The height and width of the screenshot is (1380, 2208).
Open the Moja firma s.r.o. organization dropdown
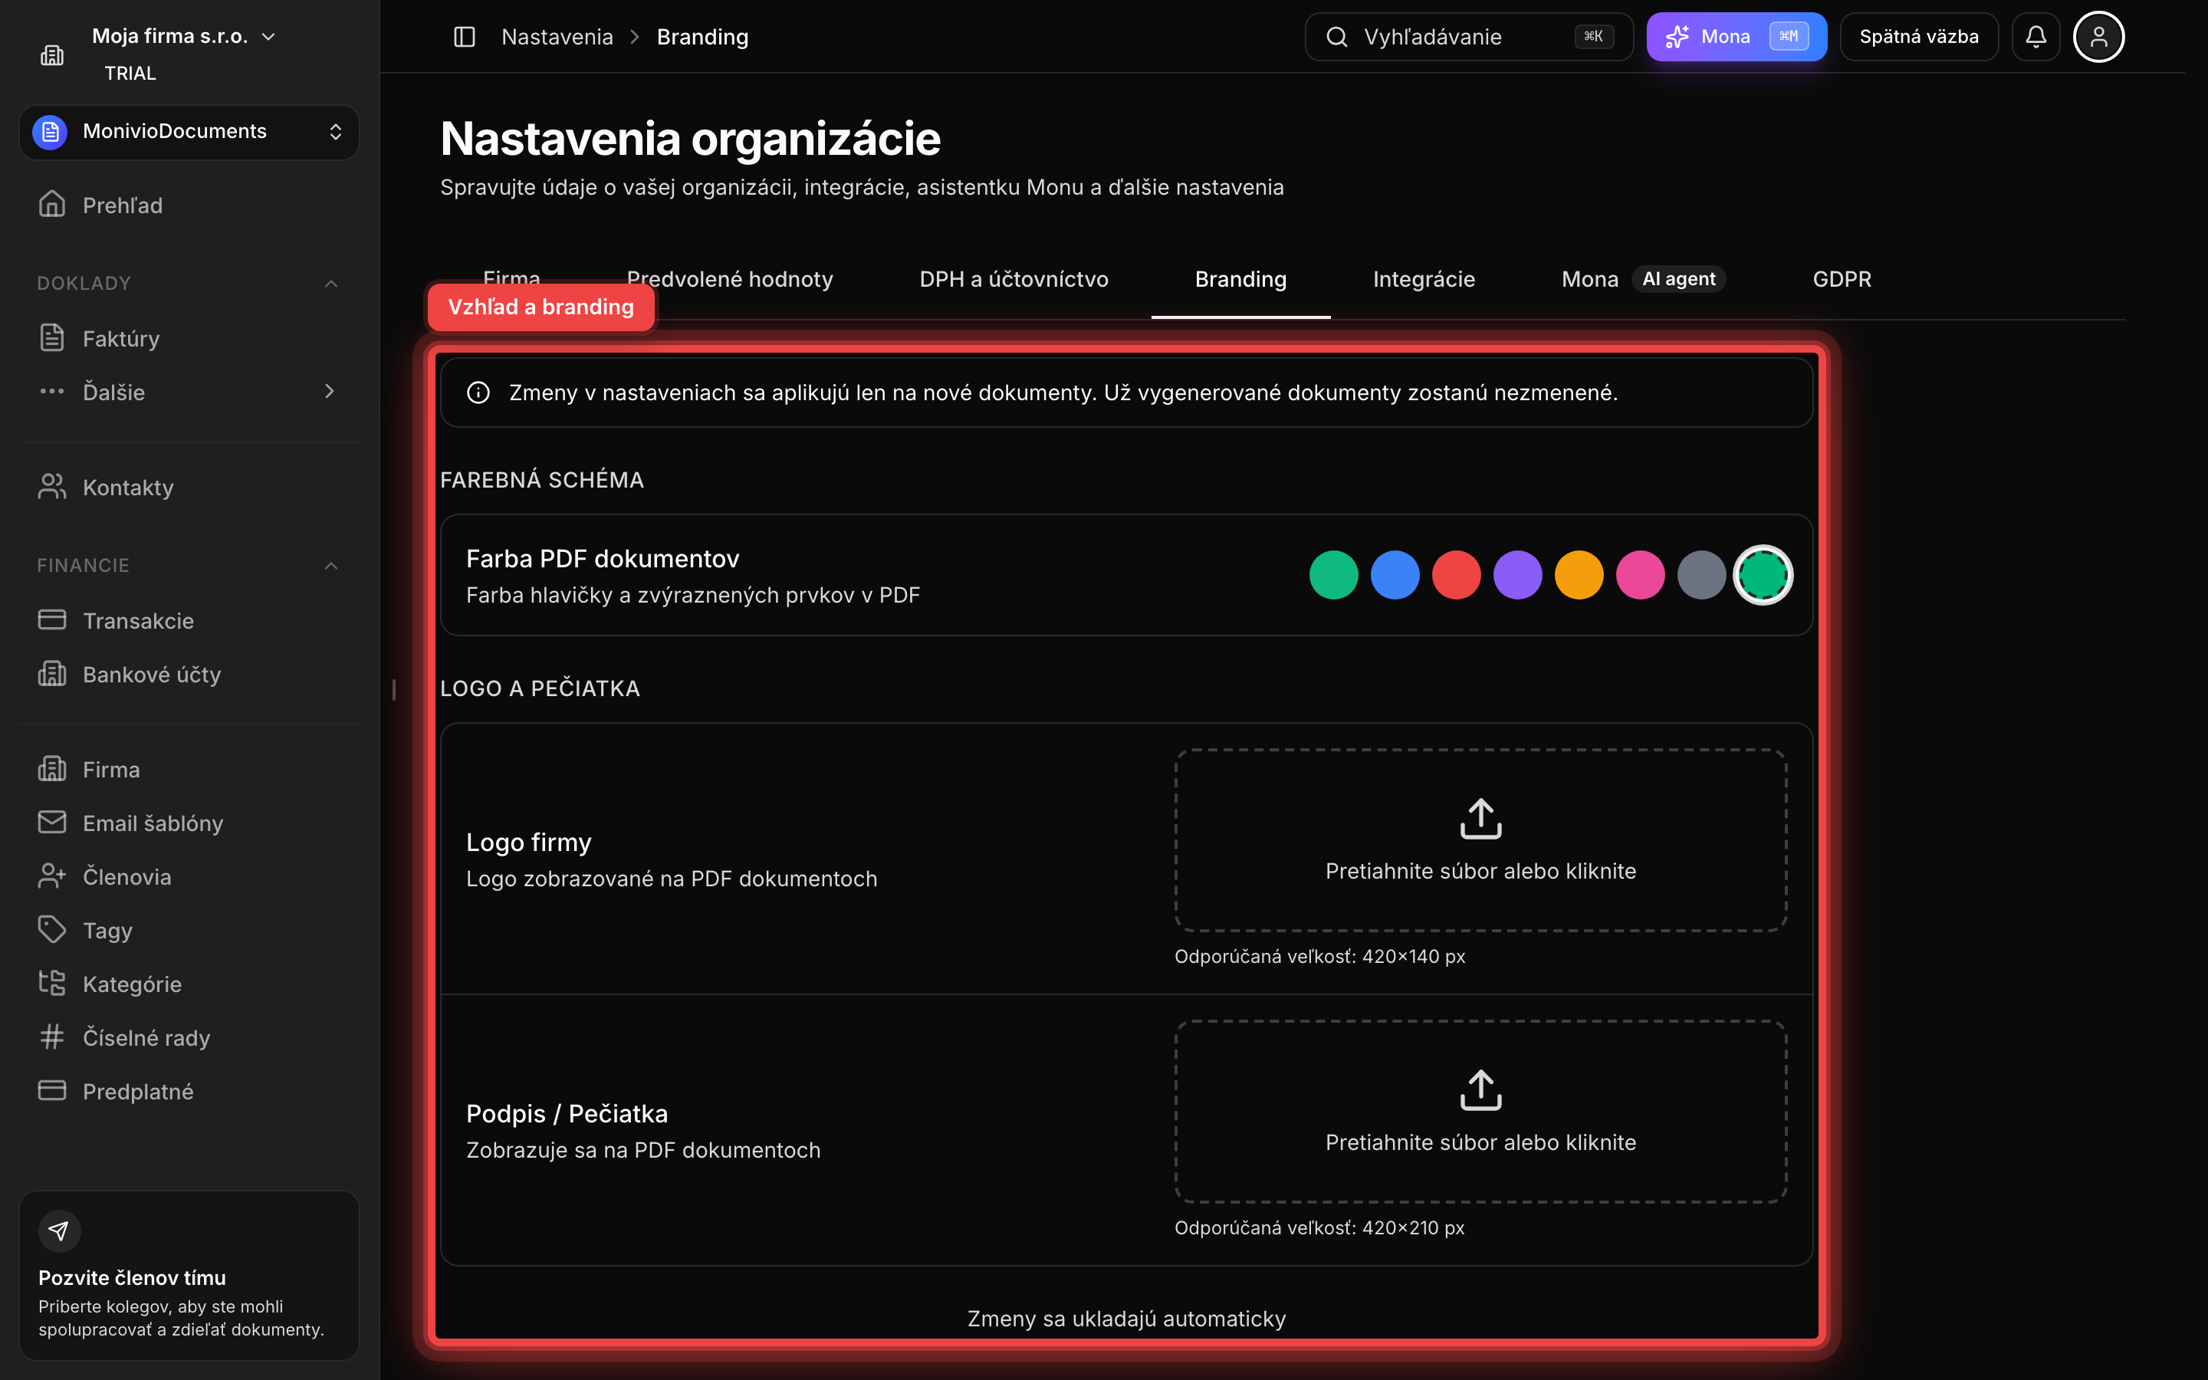(183, 37)
